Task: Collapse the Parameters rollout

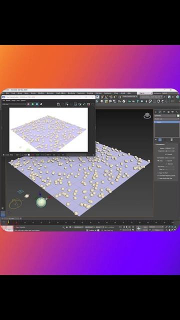Action: pos(160,144)
